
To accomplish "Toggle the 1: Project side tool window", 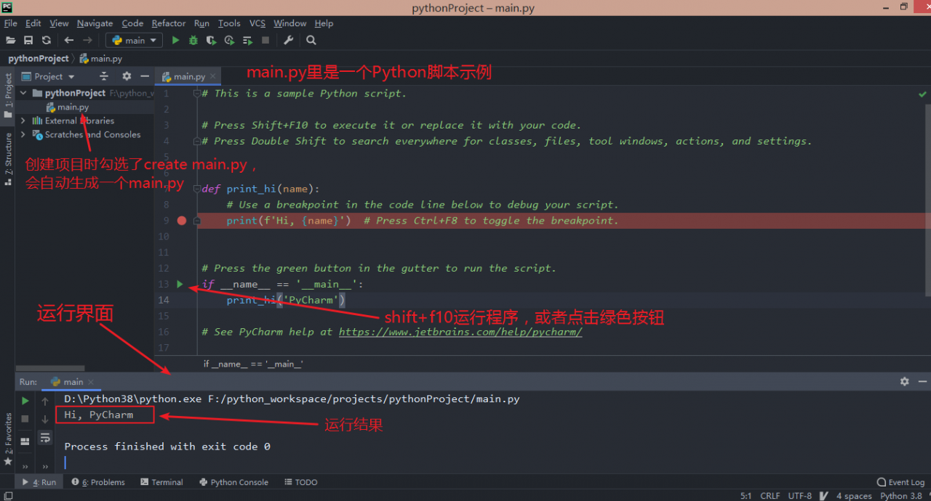I will click(8, 97).
